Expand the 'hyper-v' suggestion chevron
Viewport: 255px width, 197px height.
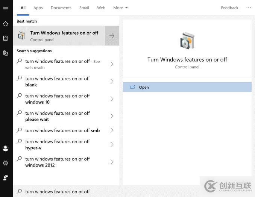click(x=112, y=144)
